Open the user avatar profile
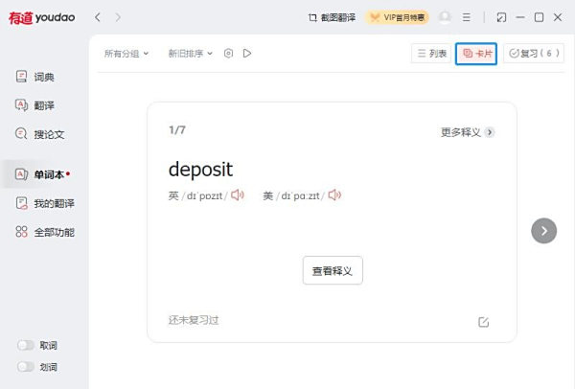Viewport: 575px width, 389px height. point(445,17)
